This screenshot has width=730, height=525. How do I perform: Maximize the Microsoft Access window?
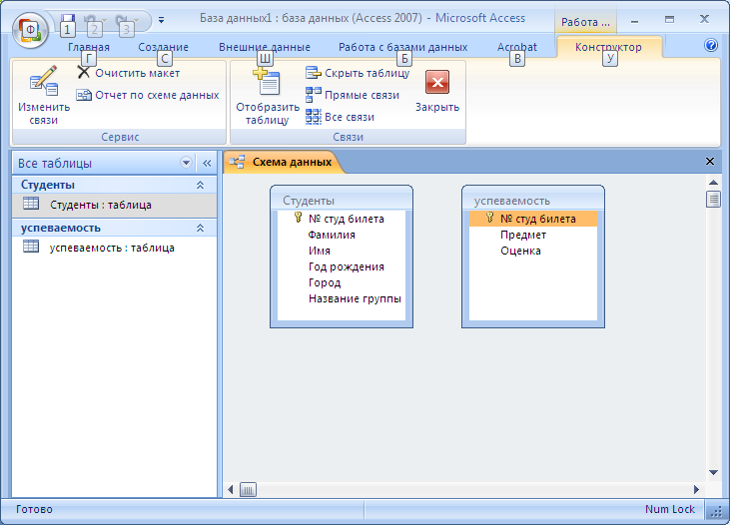pyautogui.click(x=669, y=20)
